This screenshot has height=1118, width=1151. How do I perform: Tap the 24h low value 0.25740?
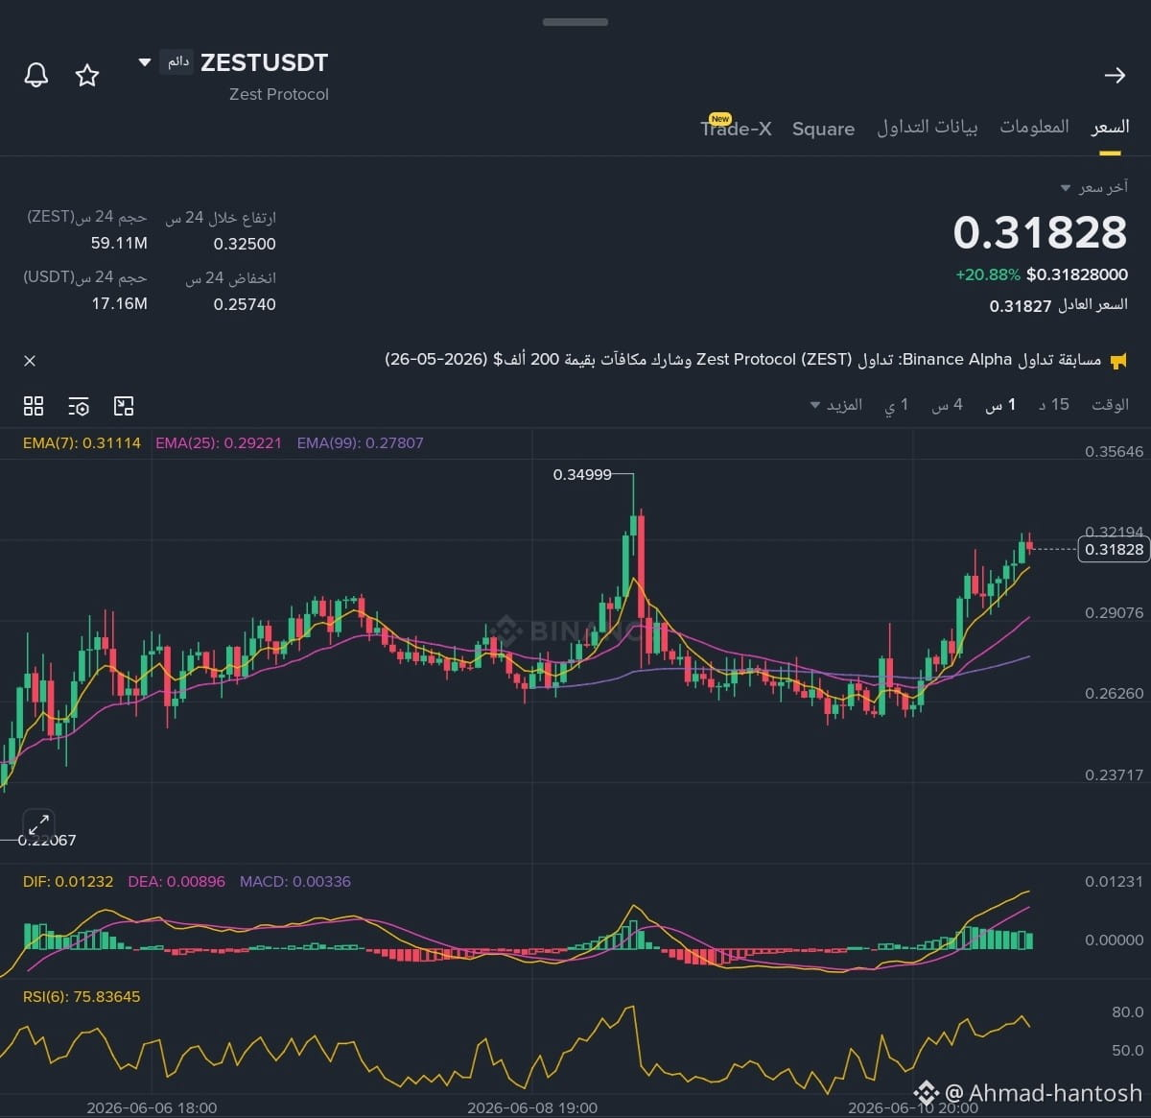point(245,304)
